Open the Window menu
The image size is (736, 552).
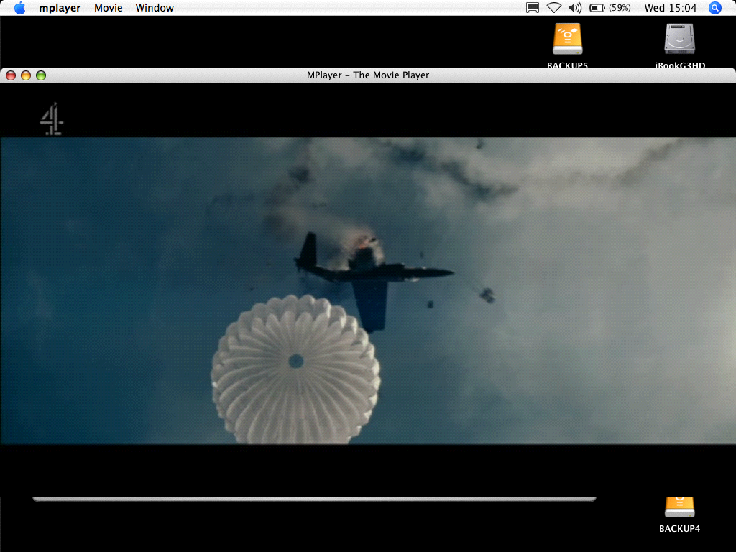tap(155, 8)
